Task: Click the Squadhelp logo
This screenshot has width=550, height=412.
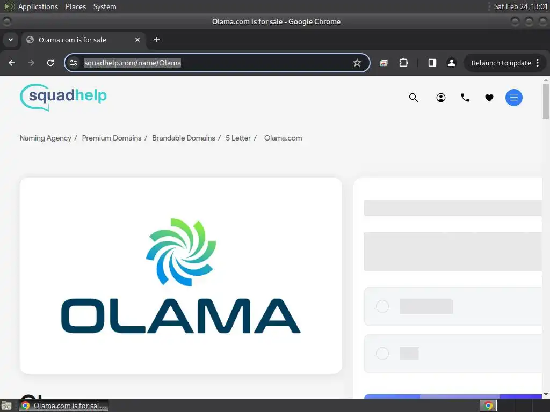Action: [x=63, y=97]
